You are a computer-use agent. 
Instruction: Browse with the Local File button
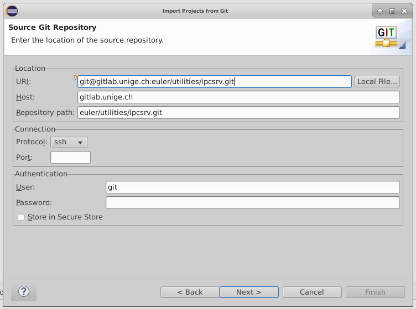click(x=377, y=82)
